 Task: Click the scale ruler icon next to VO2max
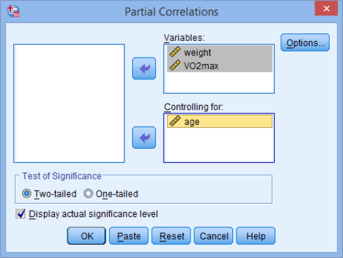[175, 65]
